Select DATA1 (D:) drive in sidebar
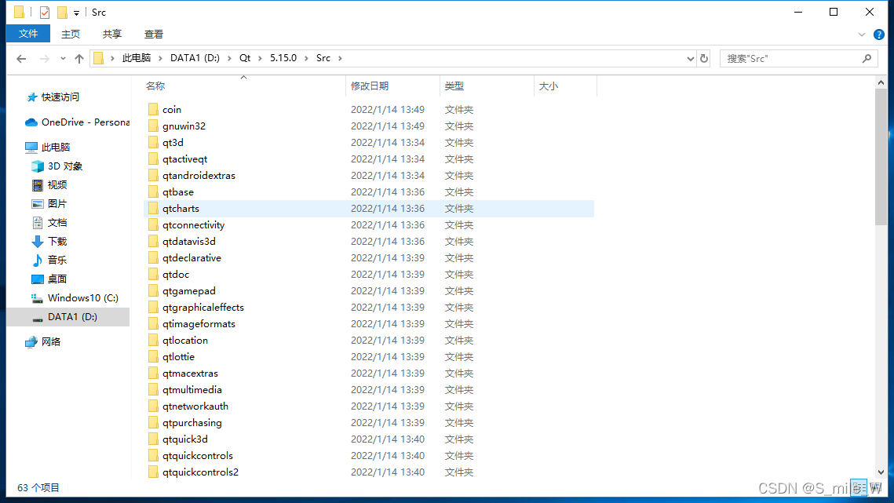 pyautogui.click(x=68, y=316)
